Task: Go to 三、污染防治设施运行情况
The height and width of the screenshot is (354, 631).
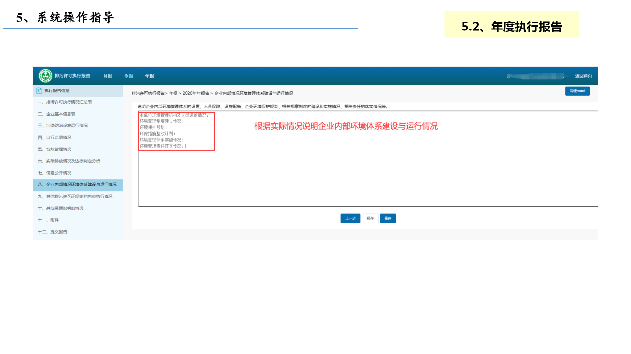Action: pyautogui.click(x=63, y=126)
